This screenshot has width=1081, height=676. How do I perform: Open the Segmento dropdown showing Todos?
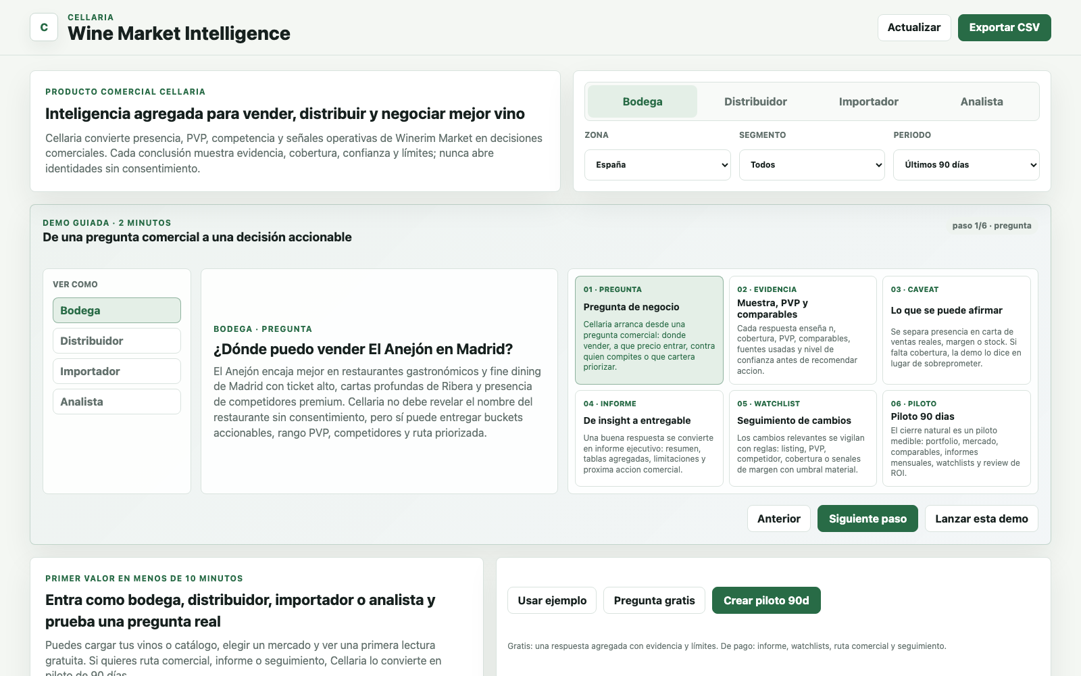[812, 165]
